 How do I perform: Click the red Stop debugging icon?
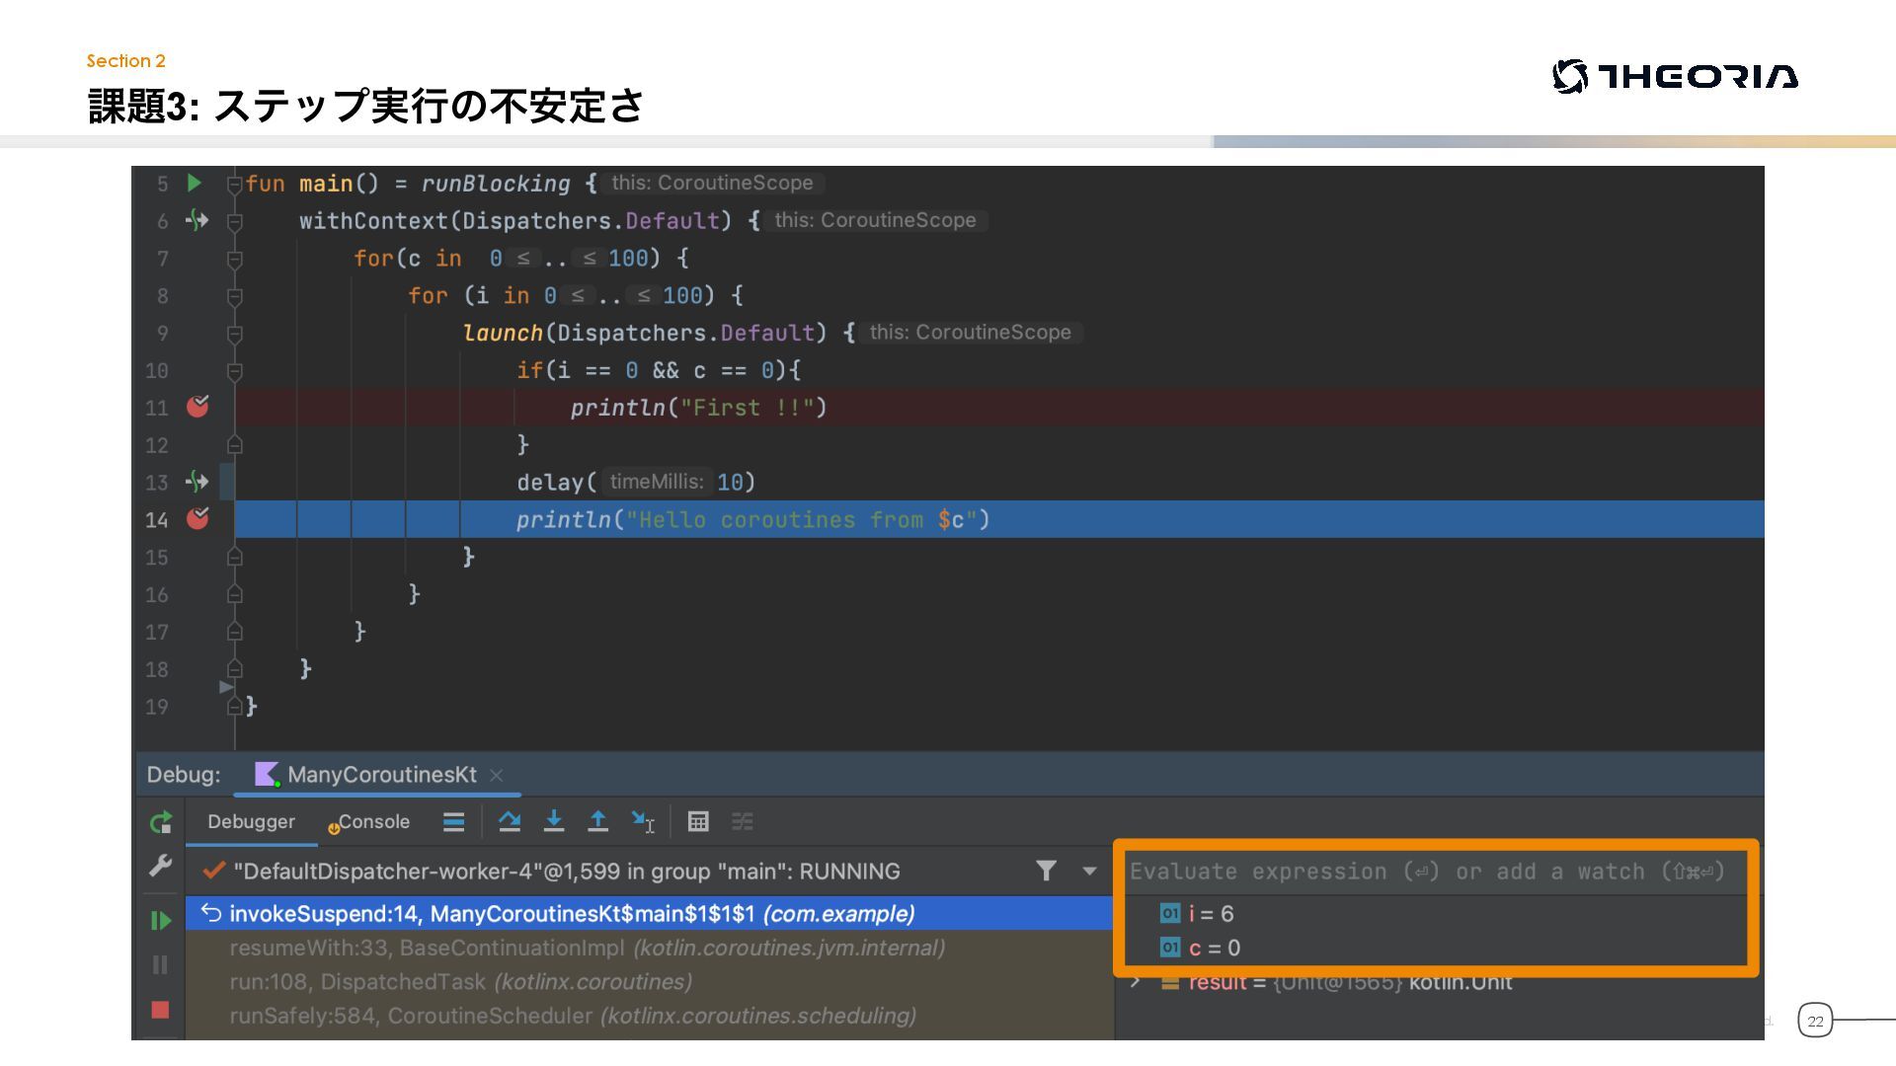point(160,1009)
